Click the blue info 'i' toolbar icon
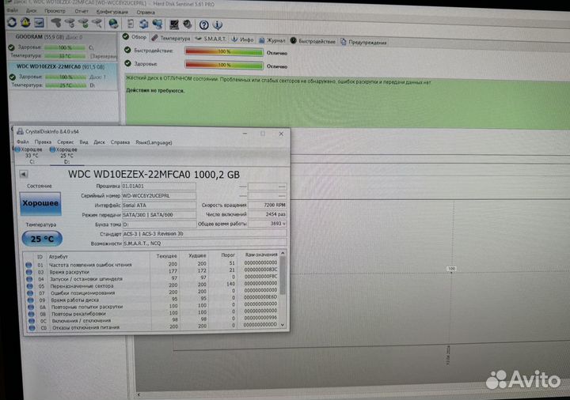The image size is (570, 400). tap(218, 25)
